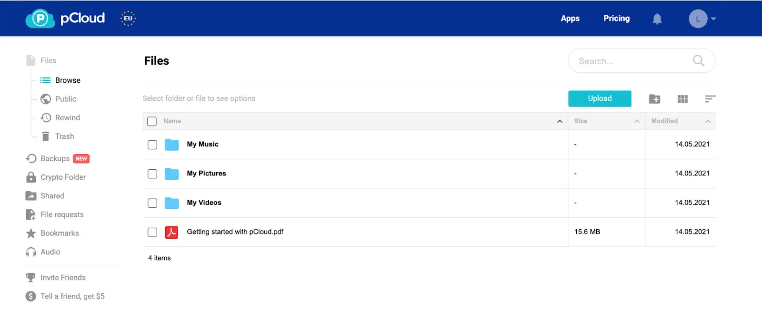762x320 pixels.
Task: Open the My Pictures folder name
Action: tap(206, 173)
